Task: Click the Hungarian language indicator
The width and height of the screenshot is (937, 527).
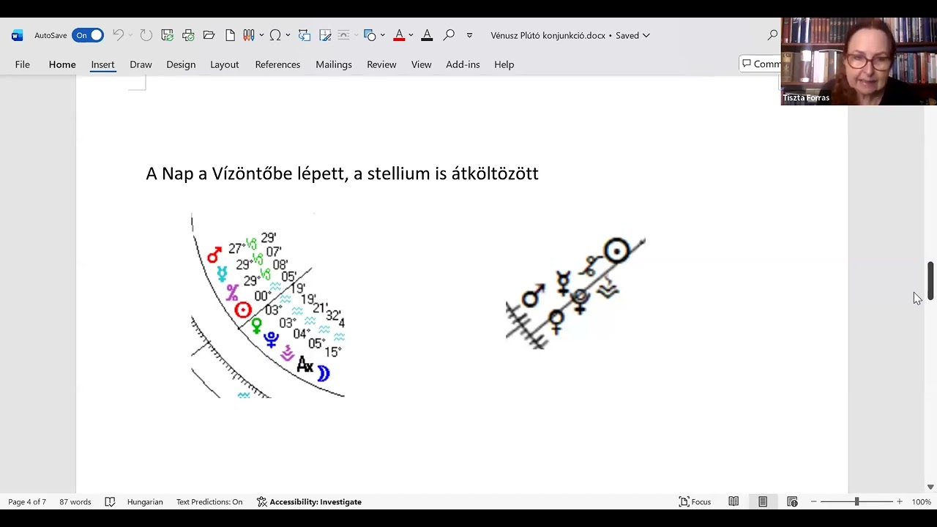Action: 145,501
